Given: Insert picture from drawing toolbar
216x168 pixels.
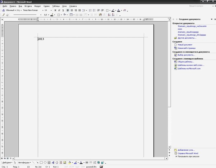Looking at the screenshot, I should click(65, 163).
